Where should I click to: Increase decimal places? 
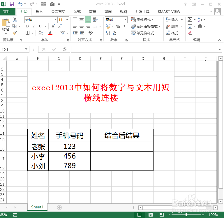(108, 33)
